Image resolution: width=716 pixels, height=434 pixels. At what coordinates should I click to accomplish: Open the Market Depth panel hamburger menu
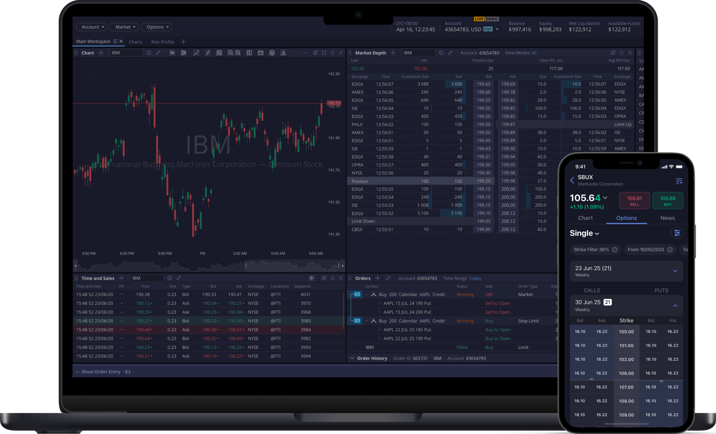pos(622,53)
